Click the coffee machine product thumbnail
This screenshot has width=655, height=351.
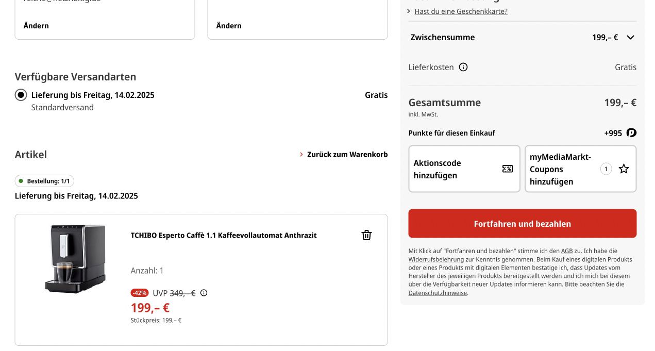click(75, 259)
